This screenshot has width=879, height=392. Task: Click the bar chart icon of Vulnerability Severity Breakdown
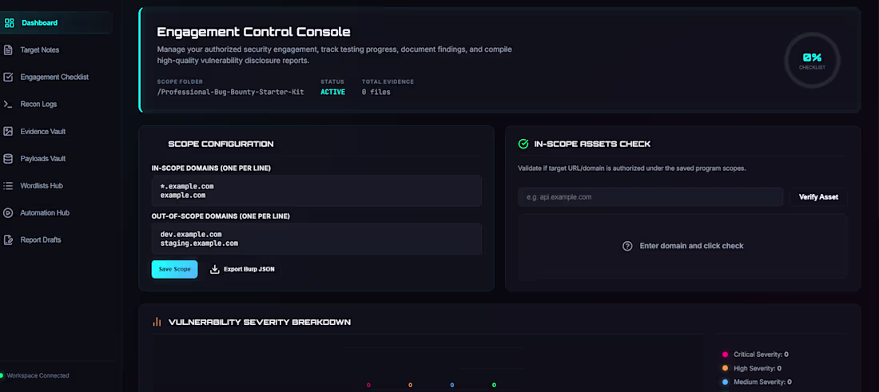157,322
